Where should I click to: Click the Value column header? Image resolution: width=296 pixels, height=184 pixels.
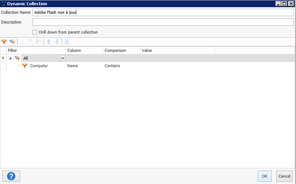click(178, 50)
